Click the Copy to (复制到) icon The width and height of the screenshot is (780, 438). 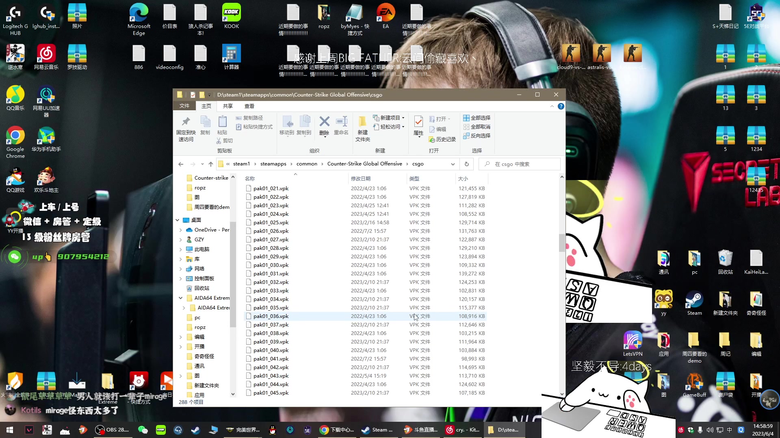(304, 122)
